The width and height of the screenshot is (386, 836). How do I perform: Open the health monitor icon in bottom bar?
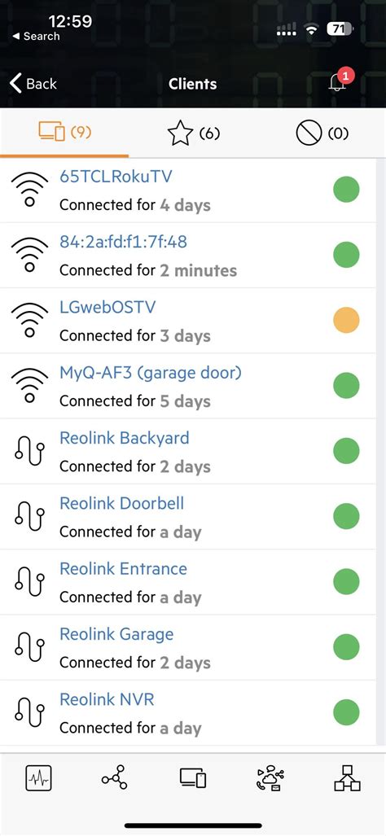pos(38,778)
